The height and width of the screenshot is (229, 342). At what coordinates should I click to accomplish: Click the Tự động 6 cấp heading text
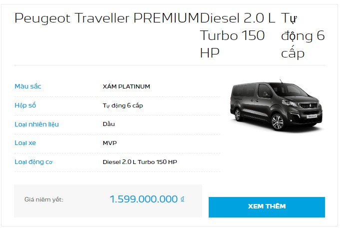303,35
